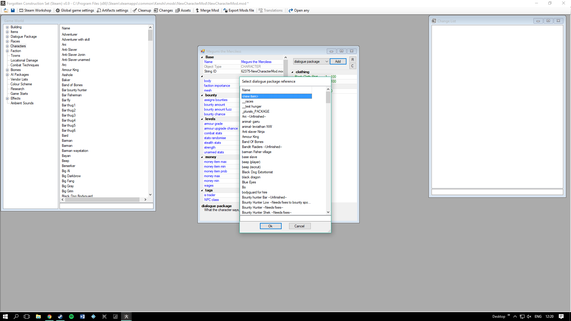Image resolution: width=571 pixels, height=321 pixels.
Task: Open Global game settings
Action: click(75, 10)
